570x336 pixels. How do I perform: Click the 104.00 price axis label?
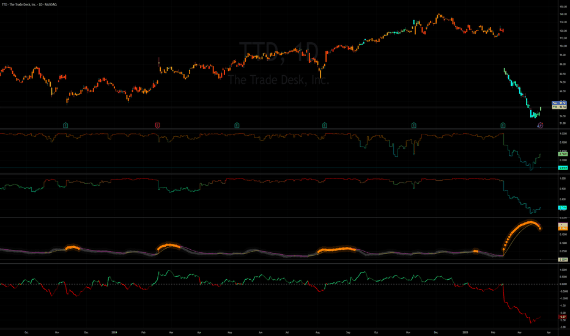[563, 46]
